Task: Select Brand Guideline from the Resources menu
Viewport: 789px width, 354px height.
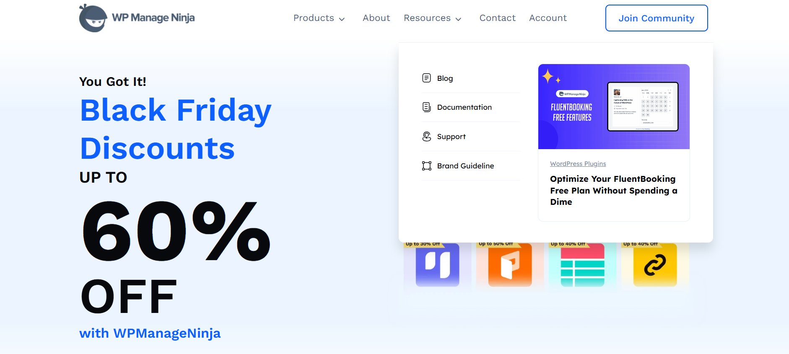Action: click(465, 166)
